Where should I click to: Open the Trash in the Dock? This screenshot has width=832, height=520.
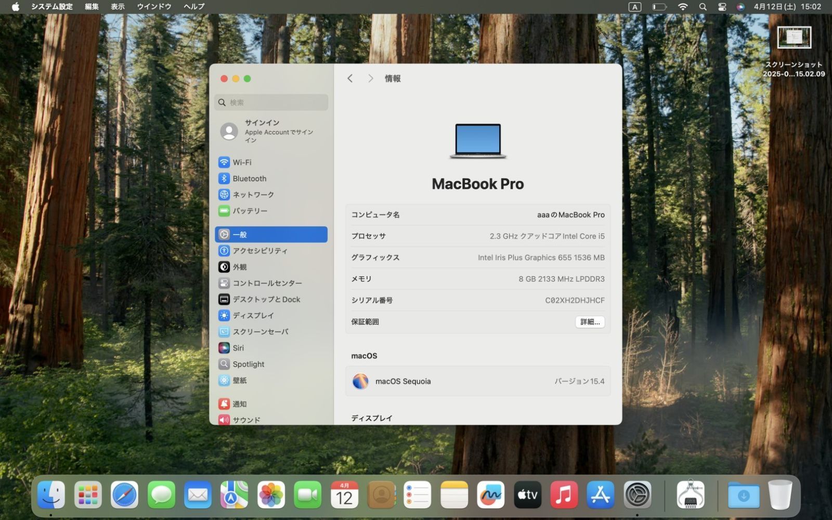[x=780, y=495]
